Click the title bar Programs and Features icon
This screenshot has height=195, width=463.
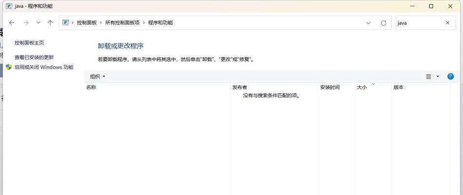(9, 6)
